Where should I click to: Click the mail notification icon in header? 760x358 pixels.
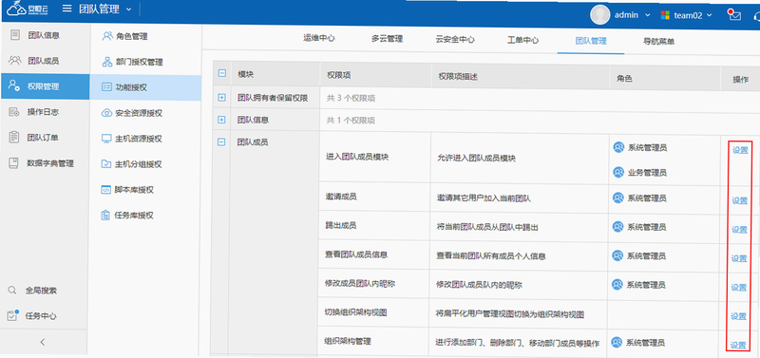click(734, 14)
